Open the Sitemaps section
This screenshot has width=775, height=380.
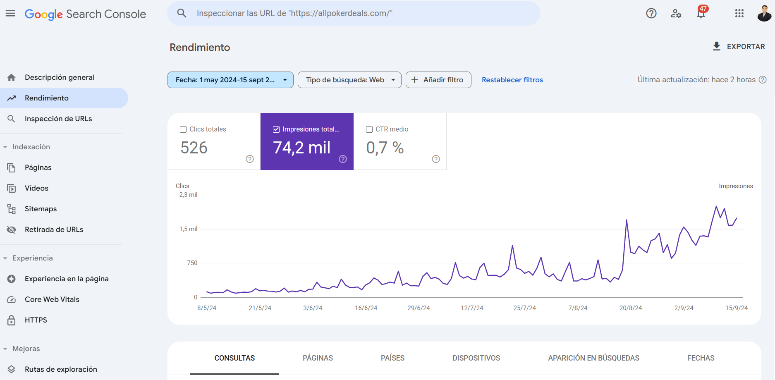click(41, 209)
